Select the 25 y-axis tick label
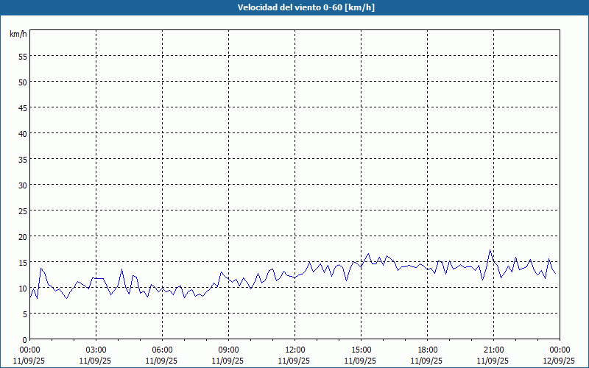The image size is (589, 368). click(x=22, y=210)
